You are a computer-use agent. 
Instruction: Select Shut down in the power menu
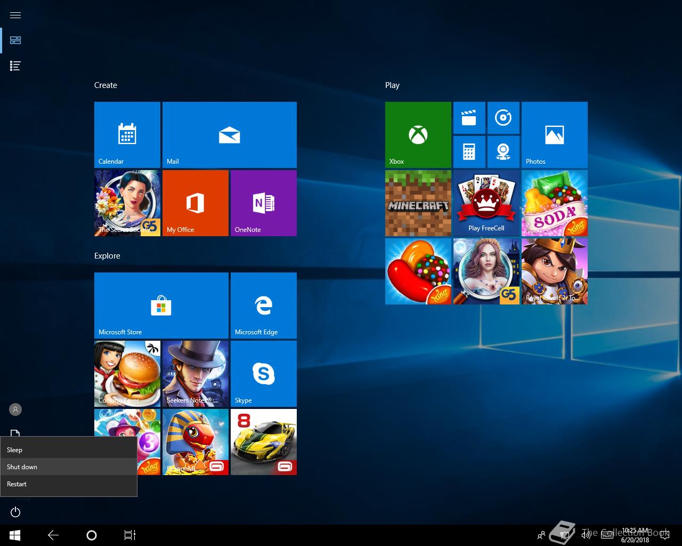69,467
